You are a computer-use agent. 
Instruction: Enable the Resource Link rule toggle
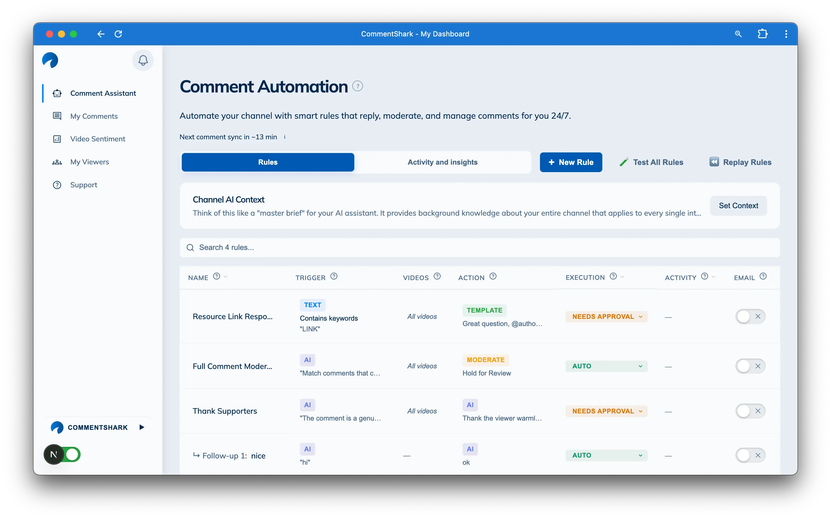point(750,316)
